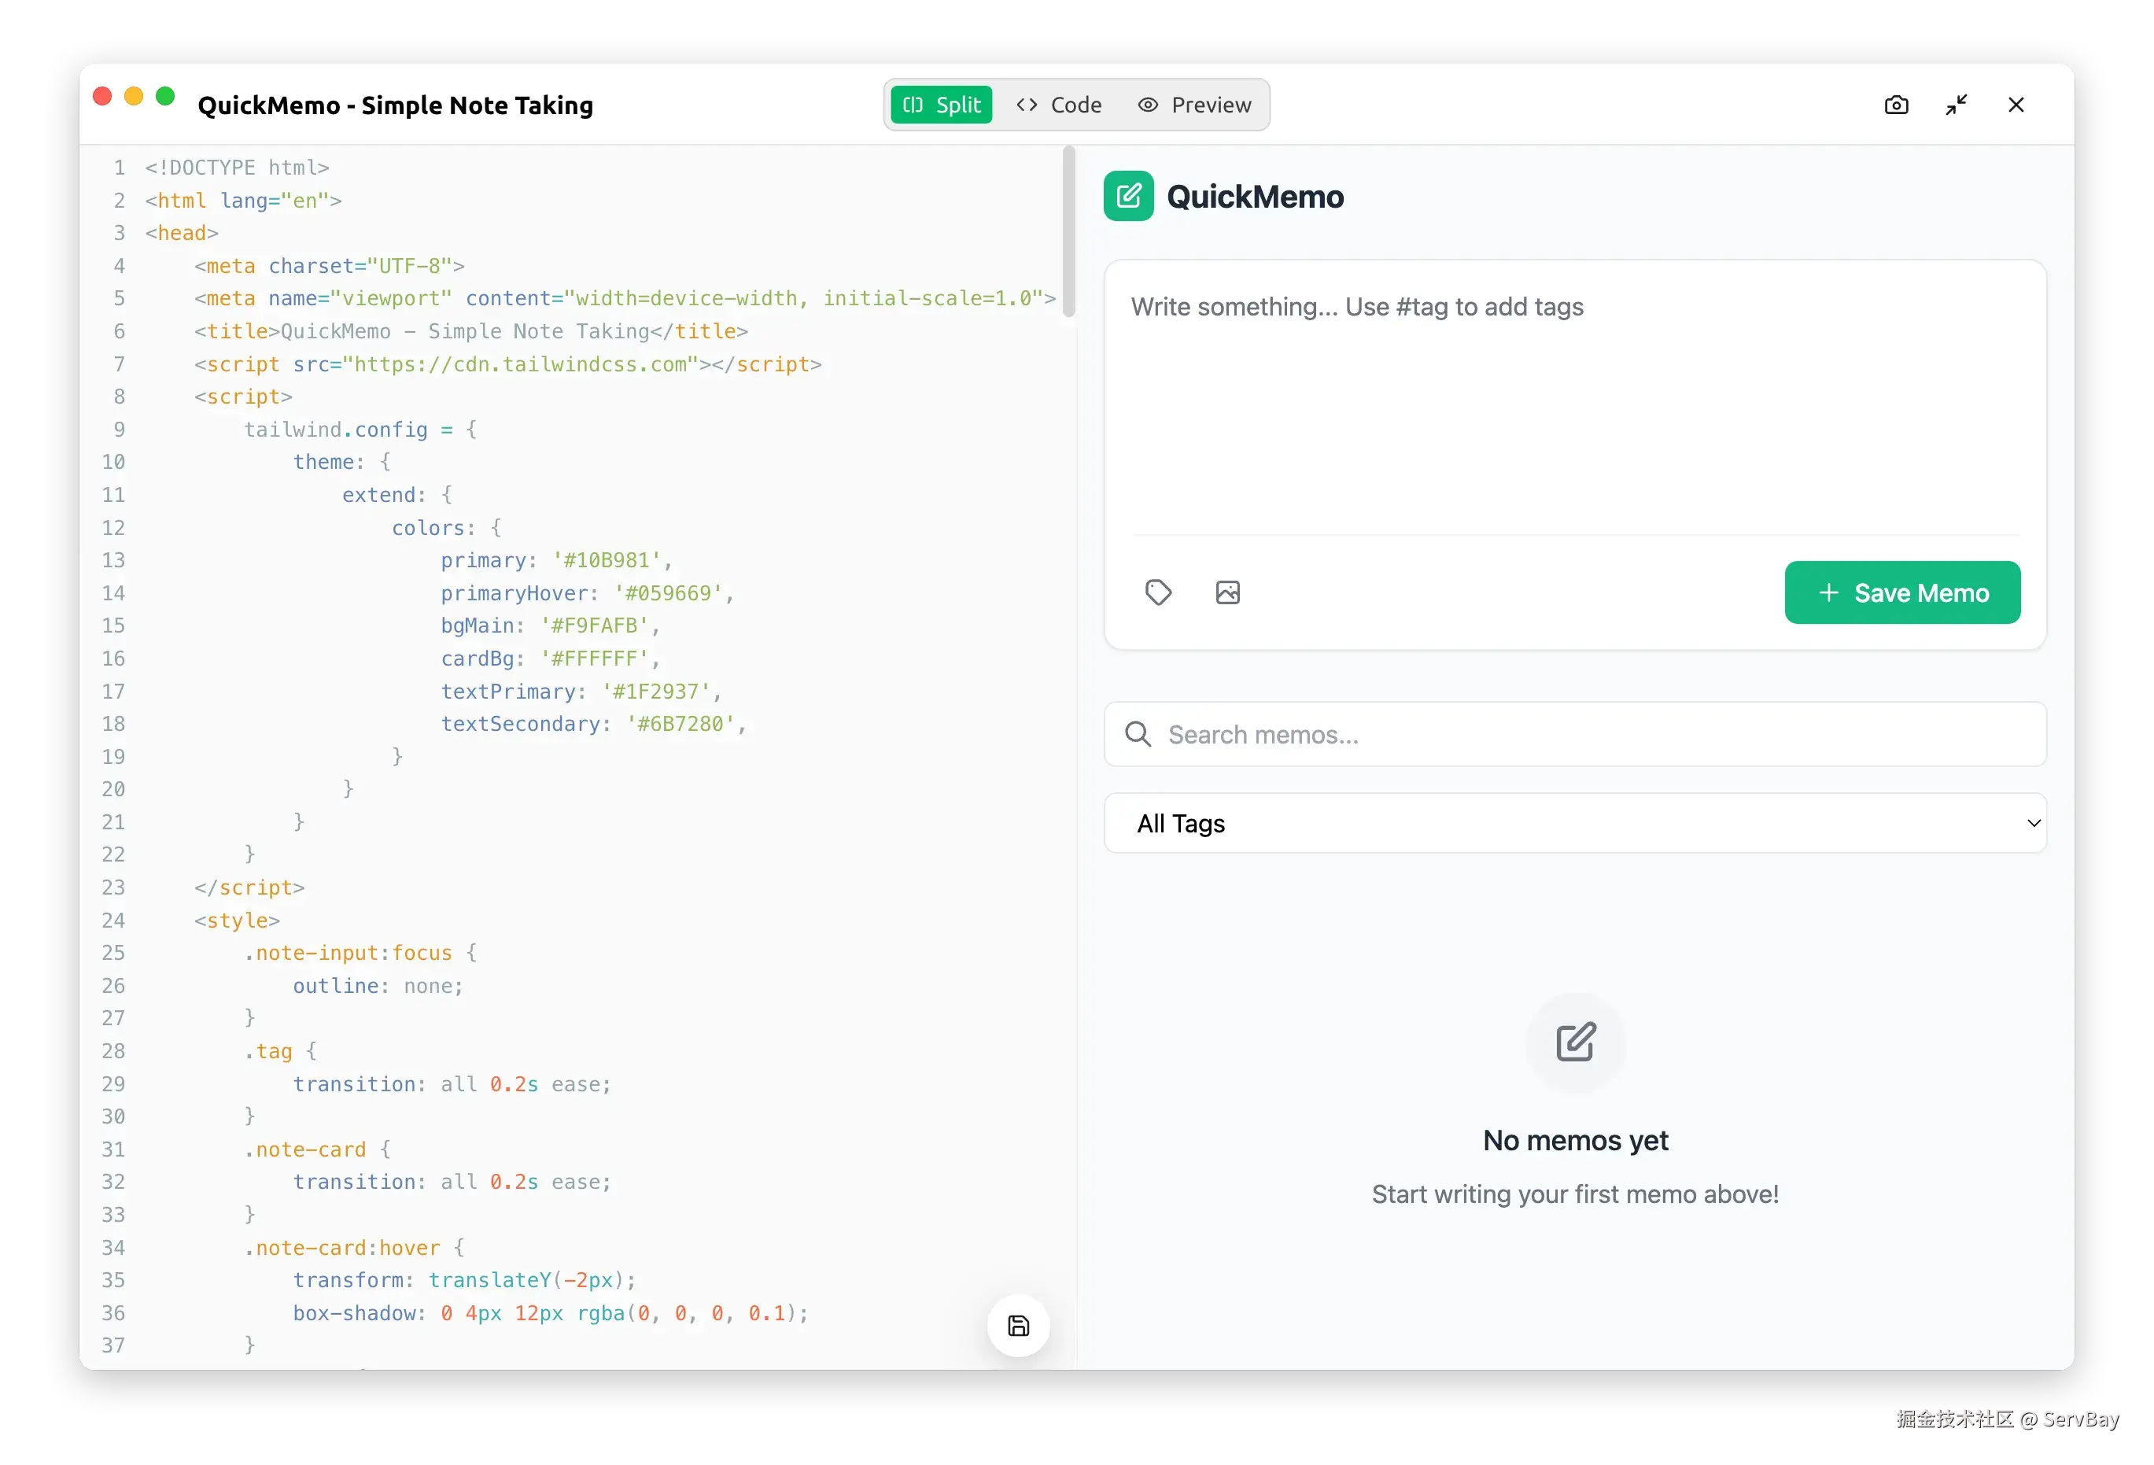Click the magnifier icon in search box
Screen dimensions: 2154x1465
pyautogui.click(x=1138, y=734)
